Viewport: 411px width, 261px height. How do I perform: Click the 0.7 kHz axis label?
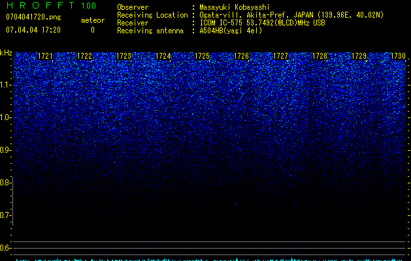5,215
